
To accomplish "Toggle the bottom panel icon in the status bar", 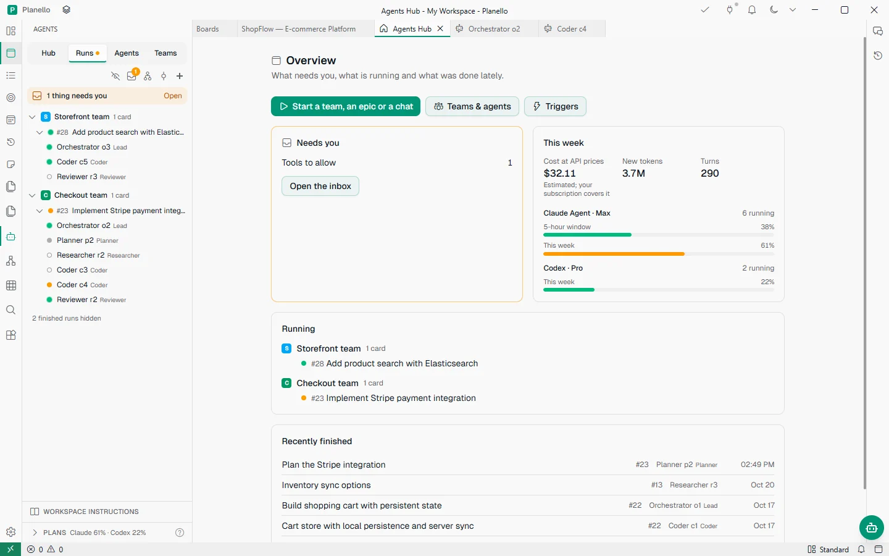I will pyautogui.click(x=879, y=549).
